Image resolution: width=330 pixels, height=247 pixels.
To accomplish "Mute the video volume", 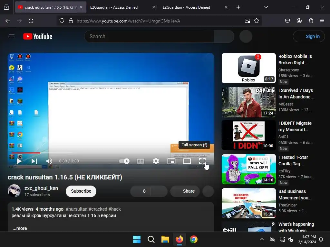I will pyautogui.click(x=49, y=161).
